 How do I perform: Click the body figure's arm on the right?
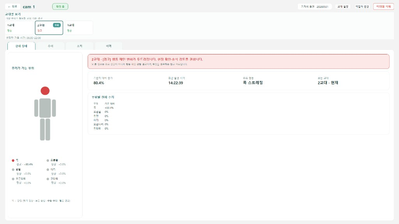tap(54, 108)
